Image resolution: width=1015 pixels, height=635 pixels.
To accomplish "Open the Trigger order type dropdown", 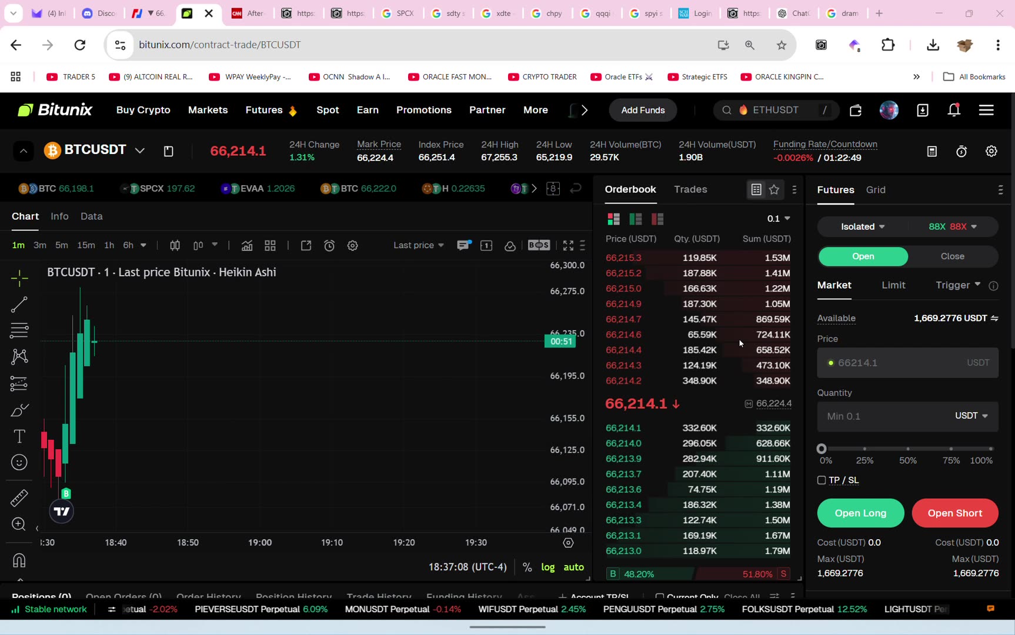I will pos(958,285).
